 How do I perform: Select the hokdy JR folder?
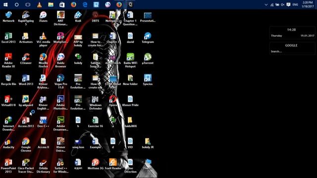148,143
